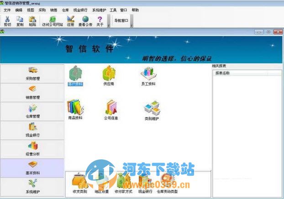The height and width of the screenshot is (199, 284).
Task: Open the 系统维护 menu in menu bar
Action: pos(99,10)
